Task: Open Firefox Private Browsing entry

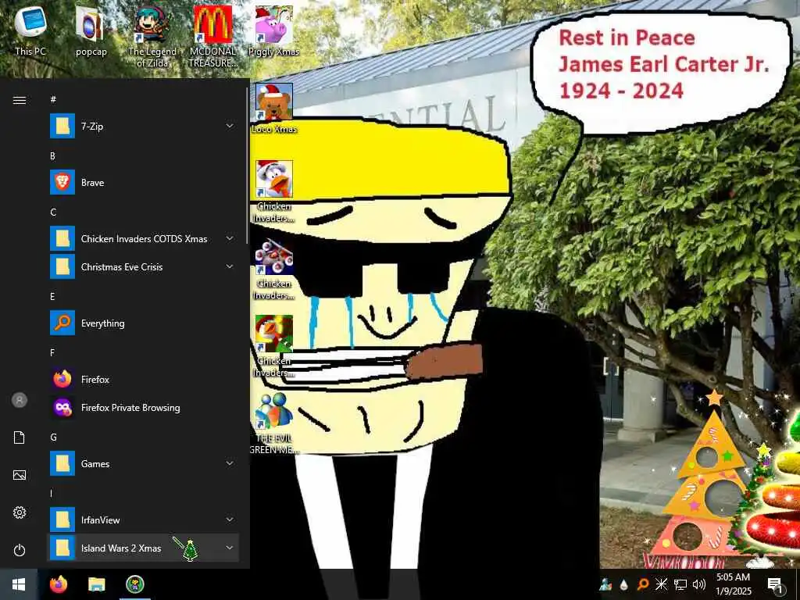Action: (x=143, y=407)
